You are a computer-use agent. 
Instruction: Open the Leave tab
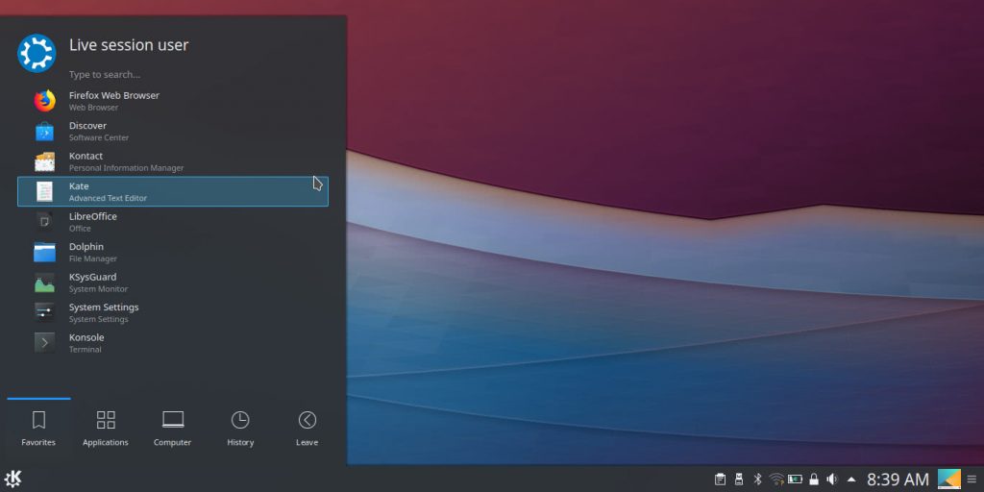tap(307, 430)
